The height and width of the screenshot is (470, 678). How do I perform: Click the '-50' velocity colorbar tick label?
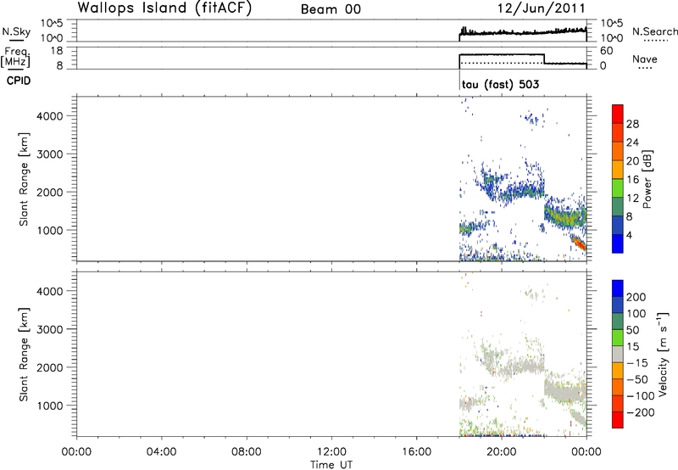point(637,379)
